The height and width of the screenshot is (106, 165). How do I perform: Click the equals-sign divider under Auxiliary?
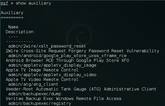(x=12, y=18)
